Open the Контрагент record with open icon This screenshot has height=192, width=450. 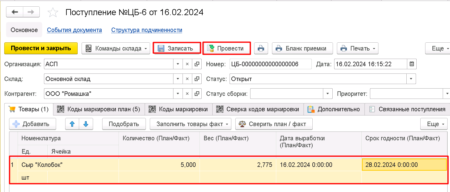(197, 94)
